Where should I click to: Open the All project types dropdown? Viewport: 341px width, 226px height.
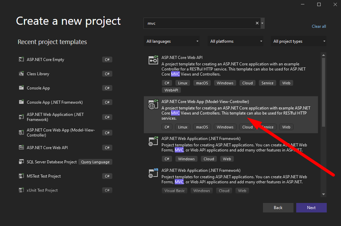point(299,41)
